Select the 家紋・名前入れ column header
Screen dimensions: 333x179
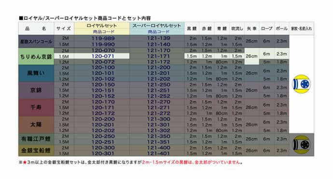point(301,29)
